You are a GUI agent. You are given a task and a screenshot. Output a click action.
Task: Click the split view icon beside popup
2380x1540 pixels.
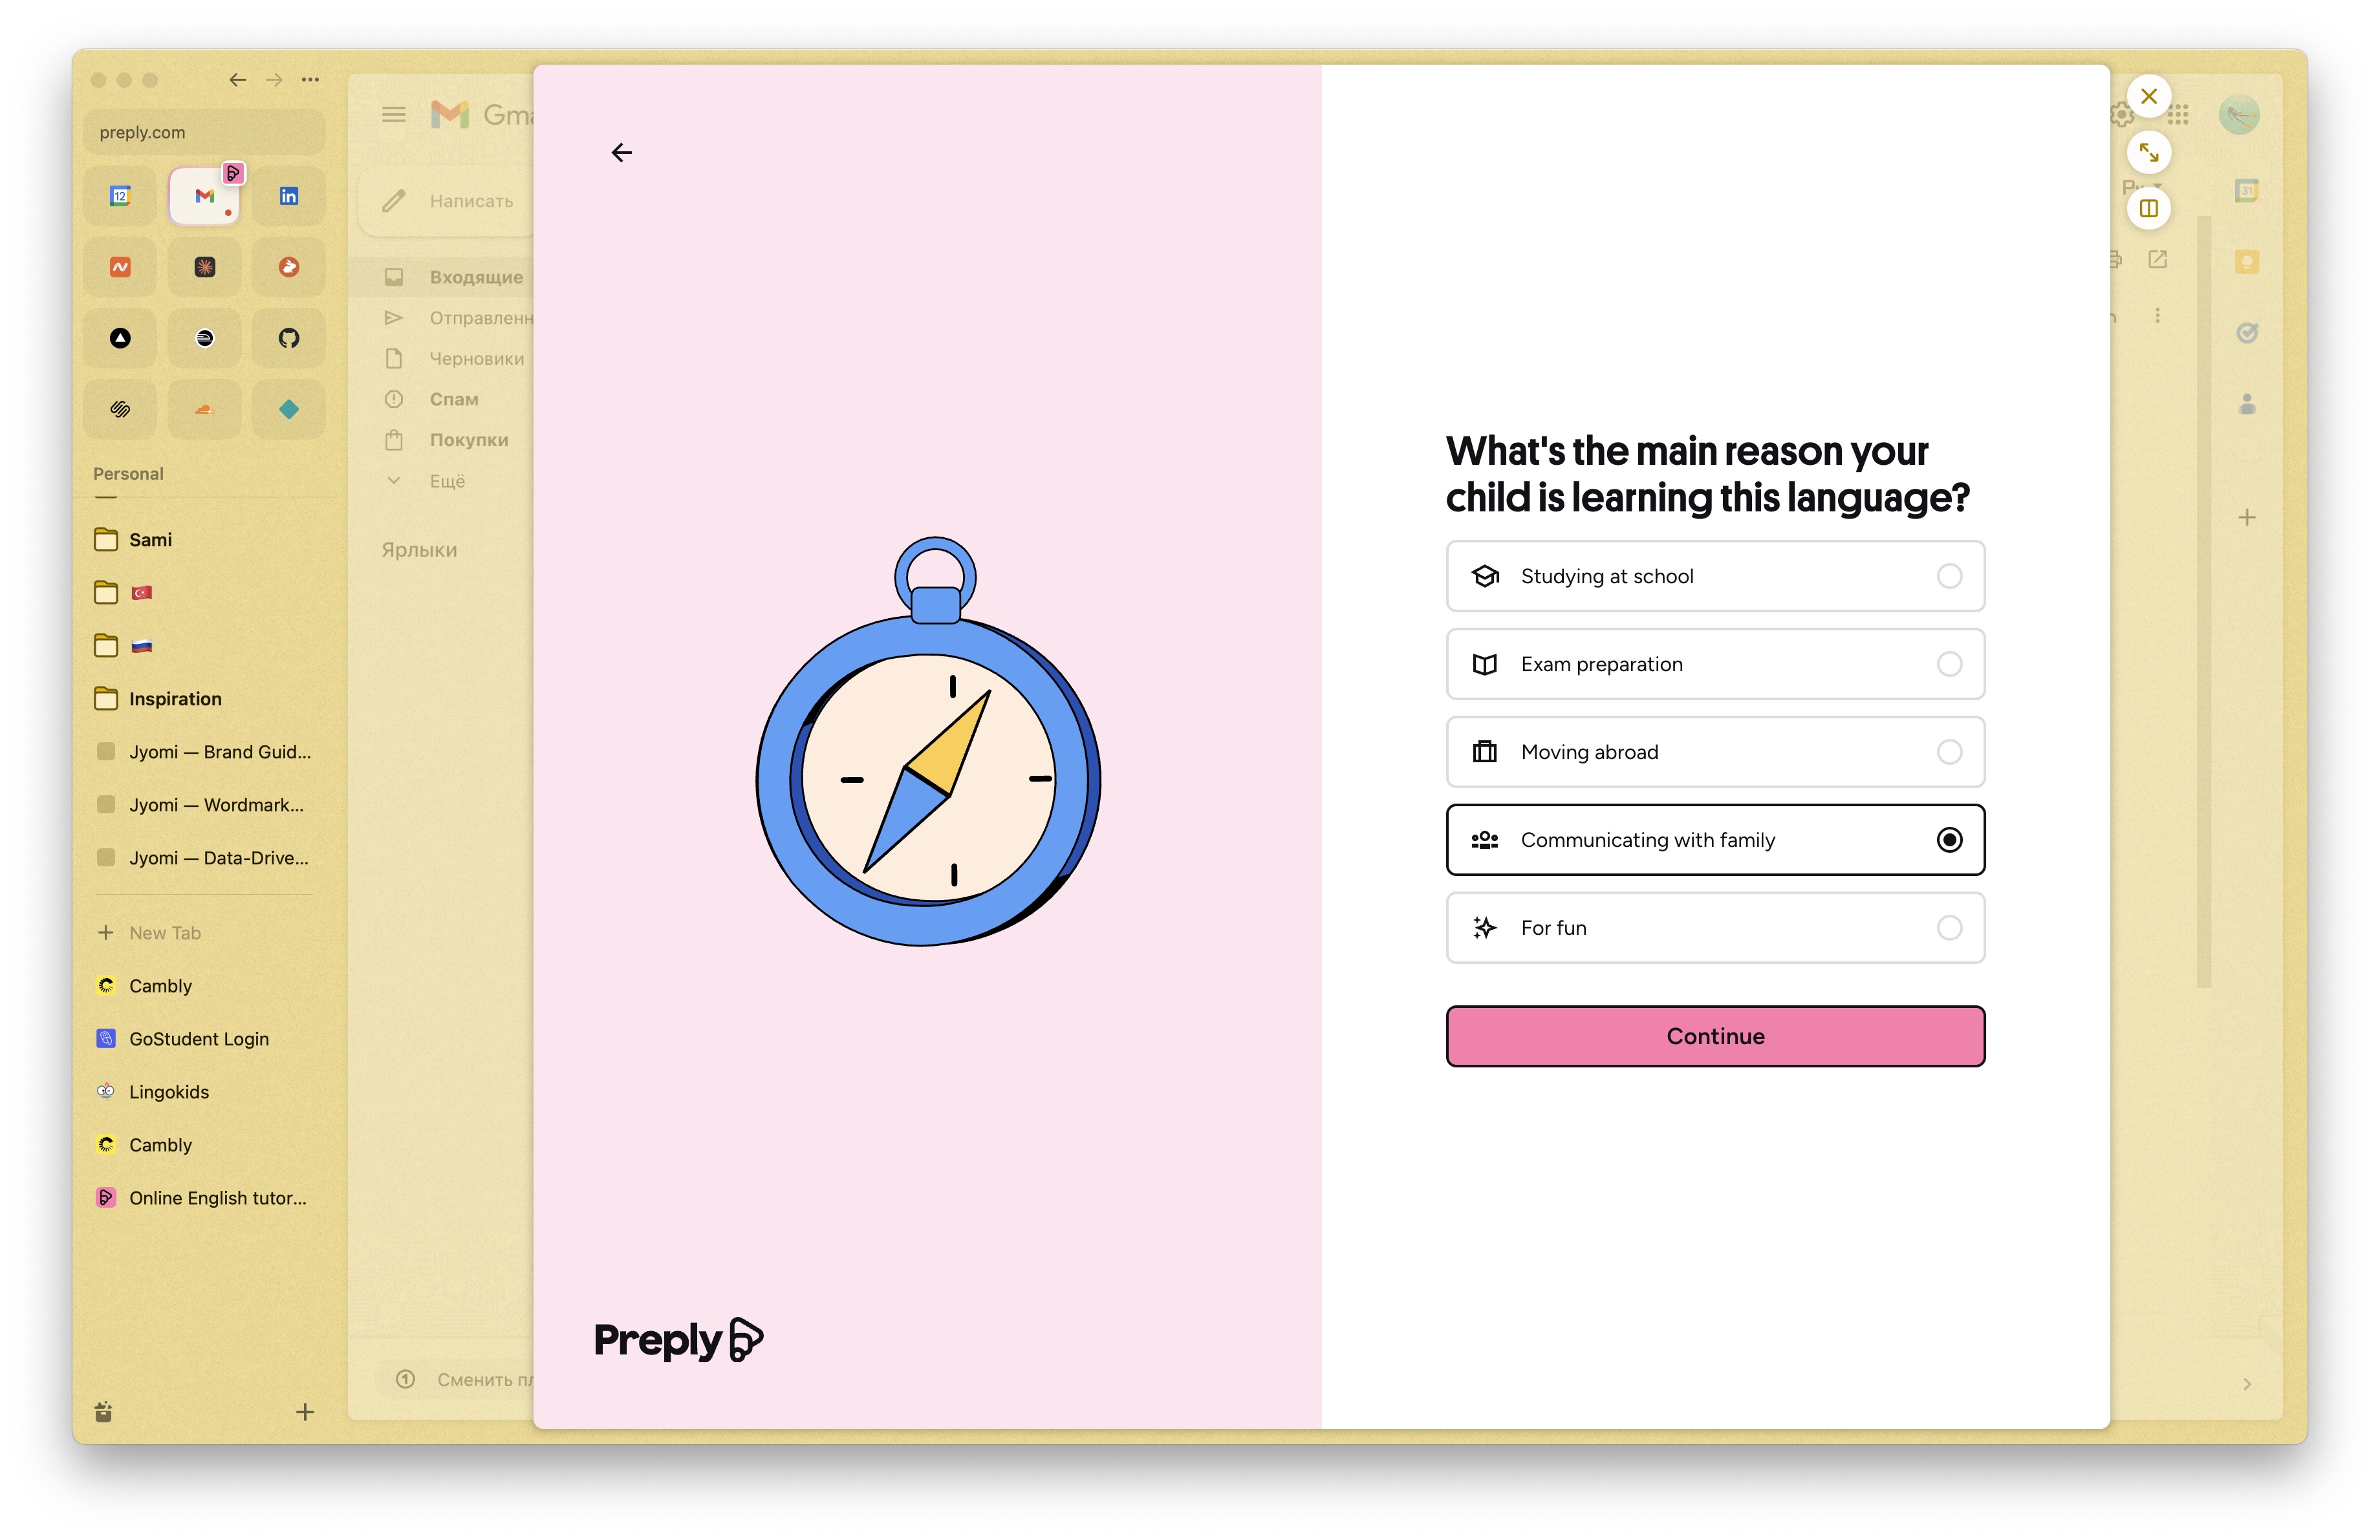2148,209
